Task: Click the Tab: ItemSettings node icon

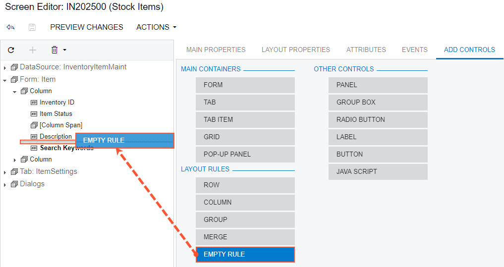Action: pyautogui.click(x=14, y=172)
